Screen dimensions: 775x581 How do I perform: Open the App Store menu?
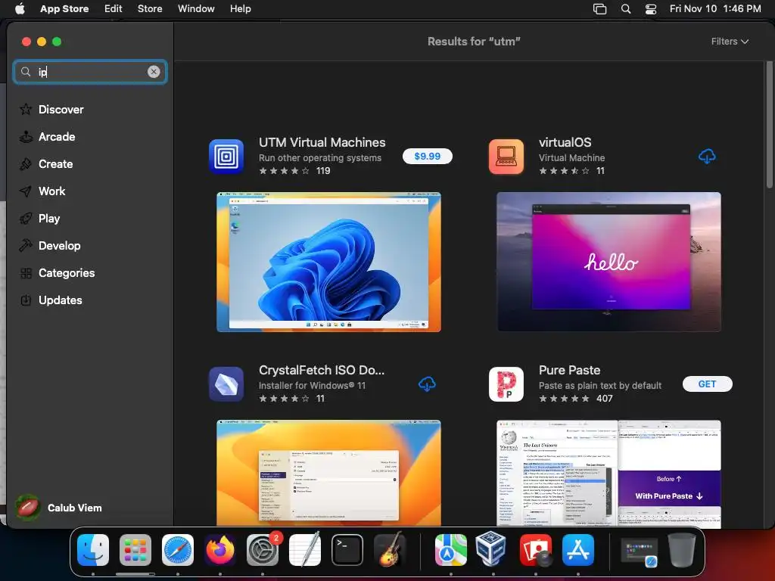coord(64,9)
